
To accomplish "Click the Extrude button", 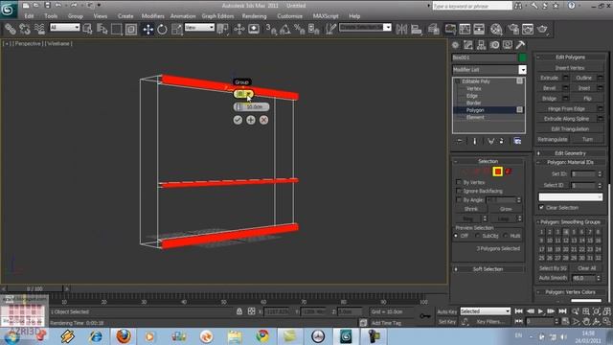I will (549, 78).
